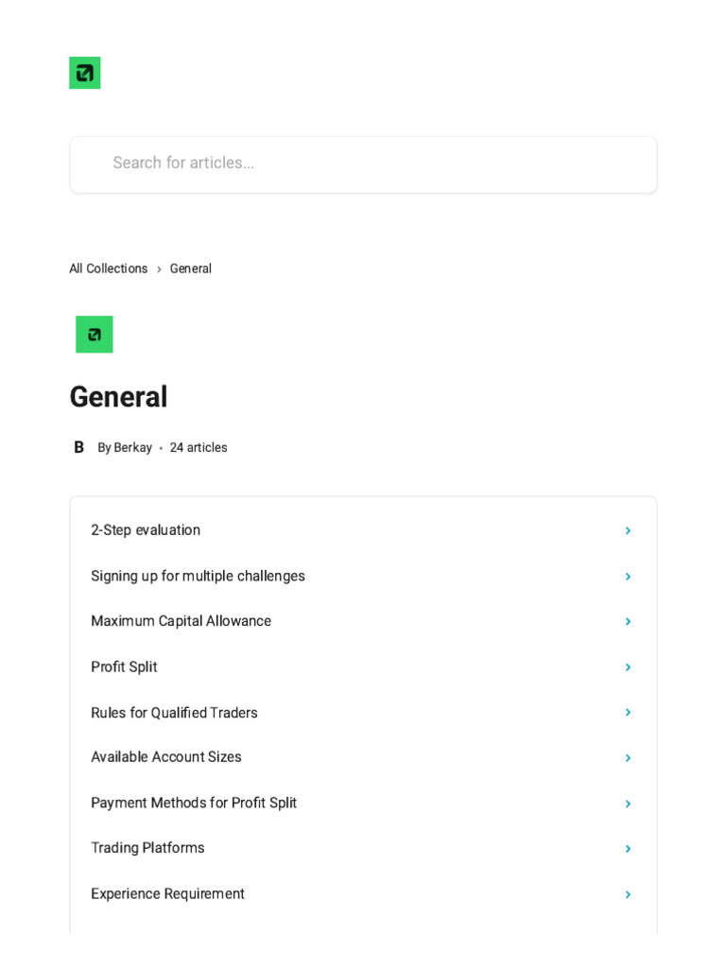Viewport: 726px width, 968px height.
Task: Click arrow next to Payment Methods article
Action: [x=628, y=804]
